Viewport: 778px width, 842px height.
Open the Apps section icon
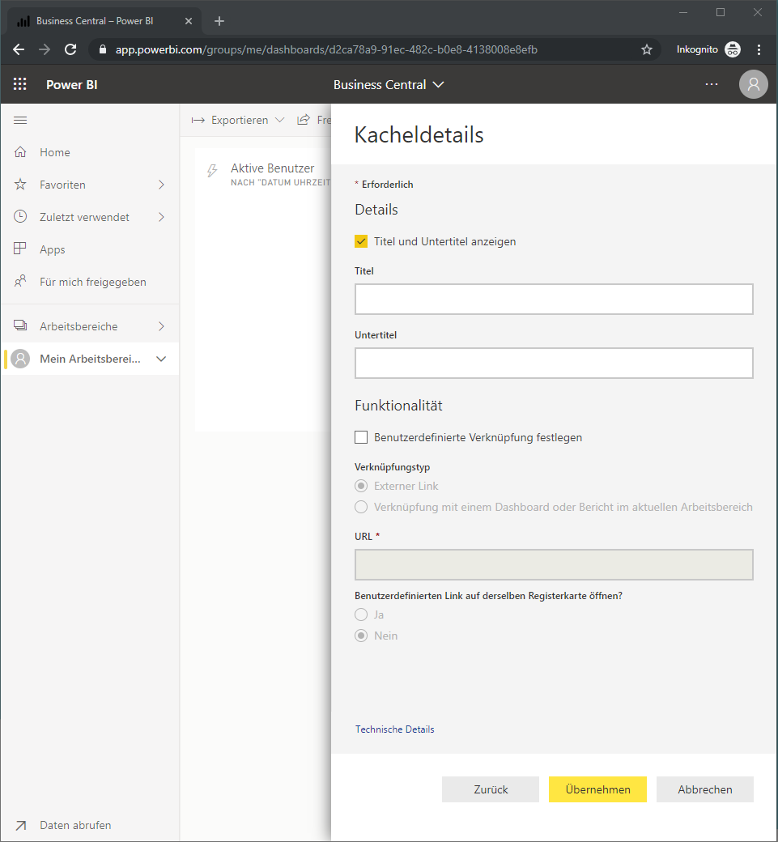pos(20,249)
